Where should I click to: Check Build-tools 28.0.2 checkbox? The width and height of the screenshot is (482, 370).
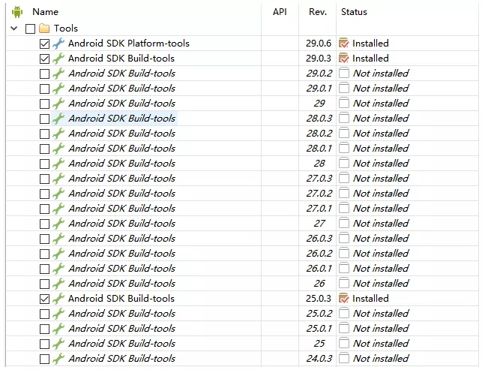[44, 134]
